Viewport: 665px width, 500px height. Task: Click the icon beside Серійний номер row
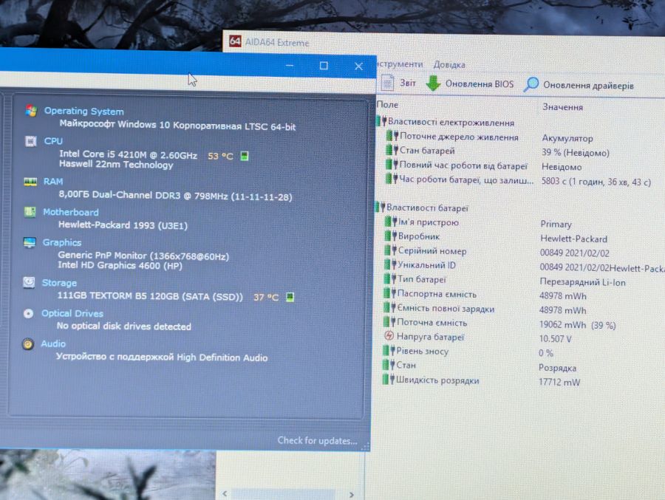(390, 250)
